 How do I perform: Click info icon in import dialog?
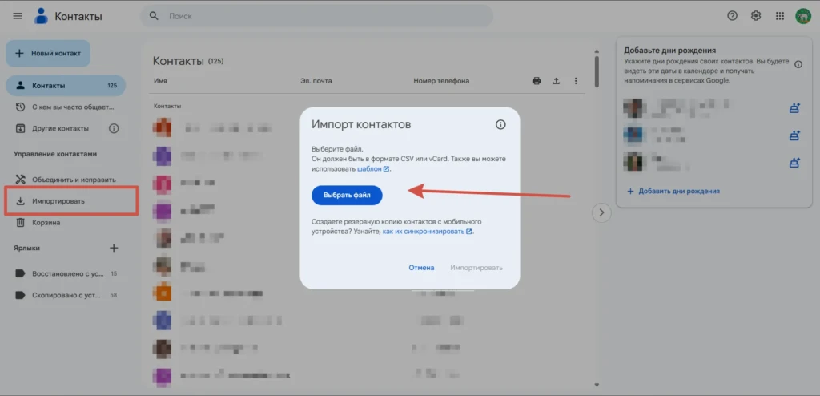[500, 125]
